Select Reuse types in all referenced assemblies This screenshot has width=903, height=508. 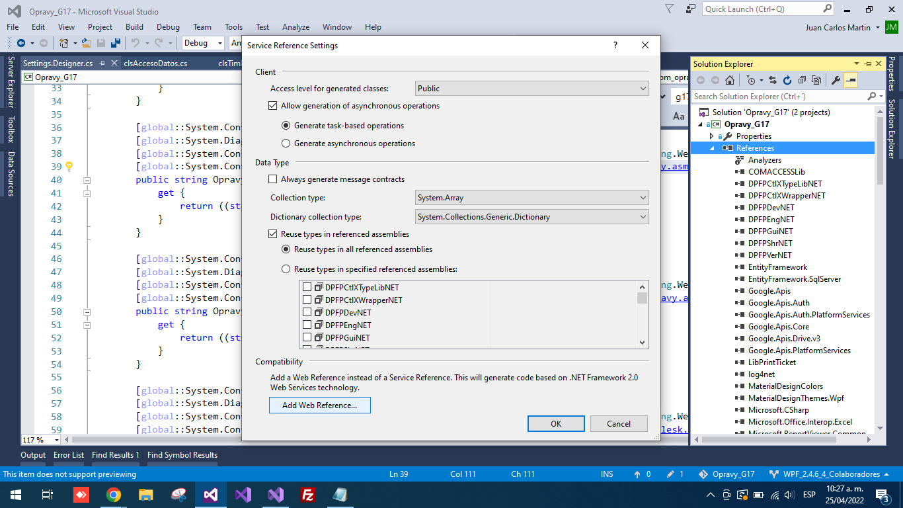point(286,249)
